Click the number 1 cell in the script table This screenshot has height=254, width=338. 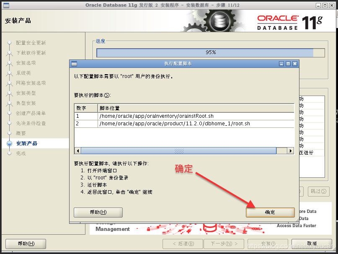tap(86, 116)
